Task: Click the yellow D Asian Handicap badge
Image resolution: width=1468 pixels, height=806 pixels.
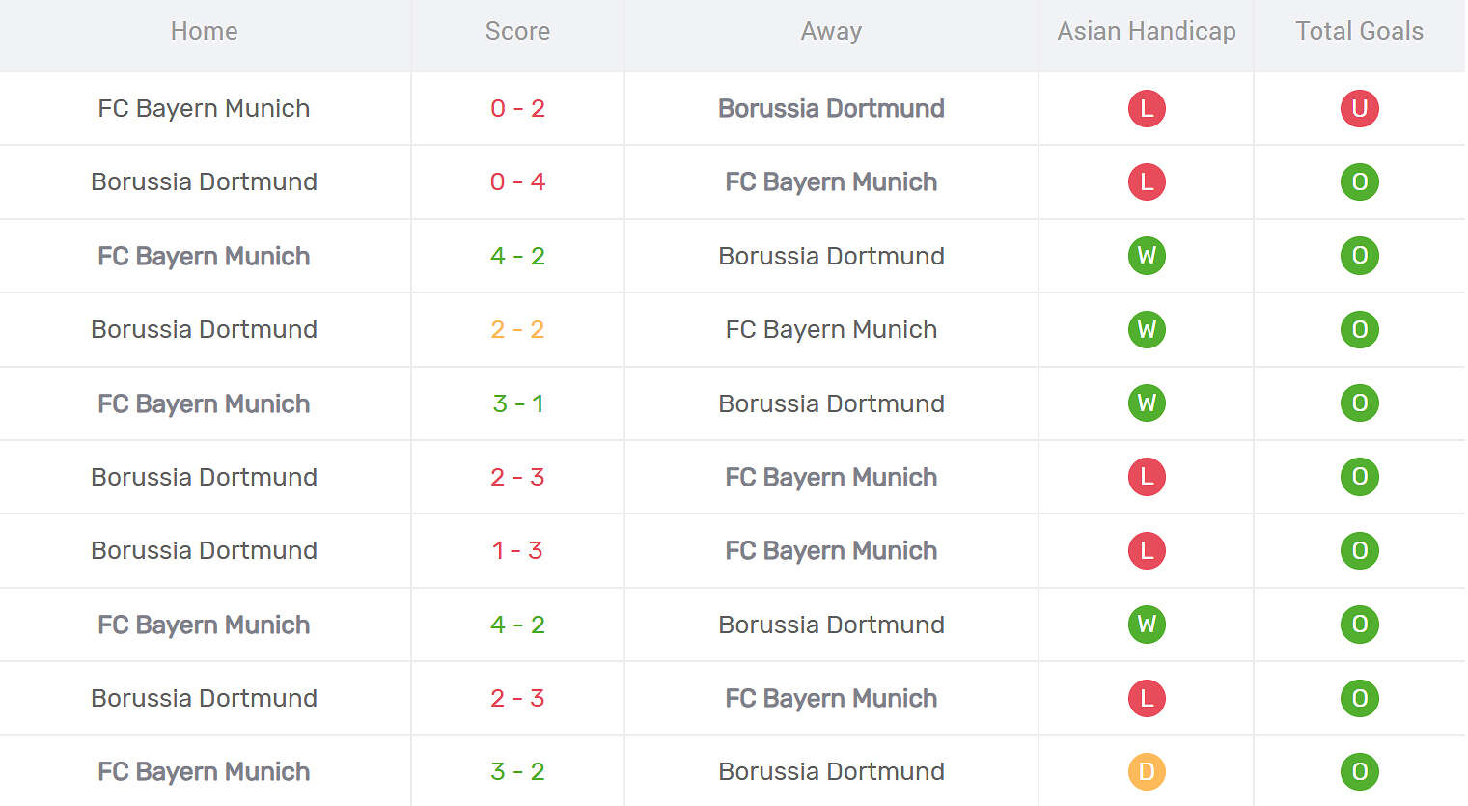Action: 1147,771
